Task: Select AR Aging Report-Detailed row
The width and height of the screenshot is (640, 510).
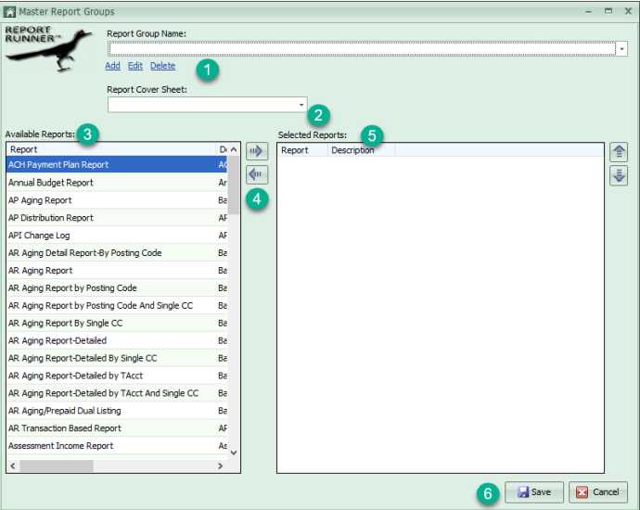Action: 117,340
